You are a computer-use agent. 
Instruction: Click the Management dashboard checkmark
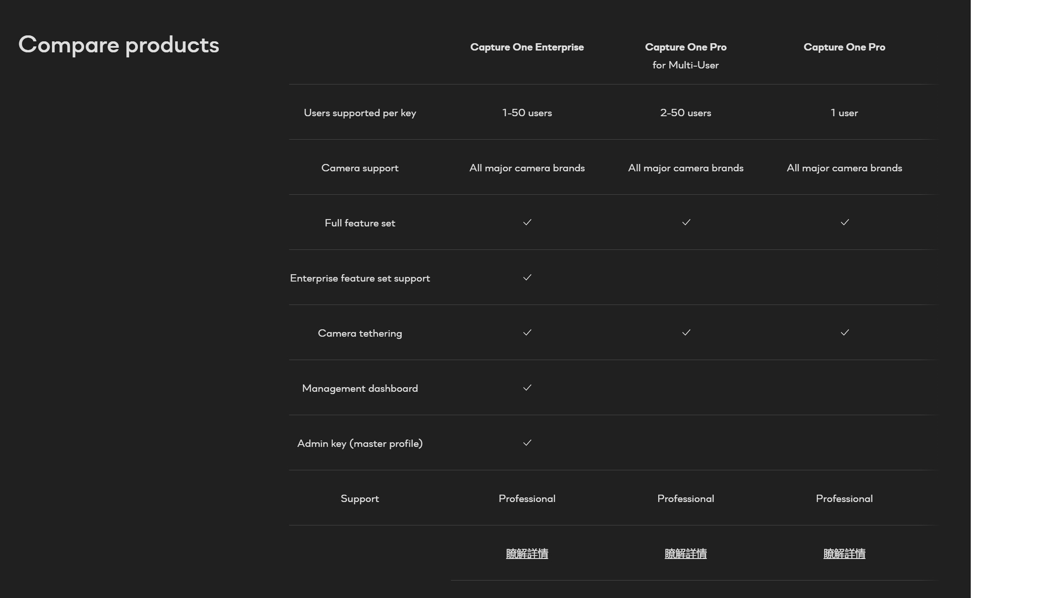click(527, 388)
